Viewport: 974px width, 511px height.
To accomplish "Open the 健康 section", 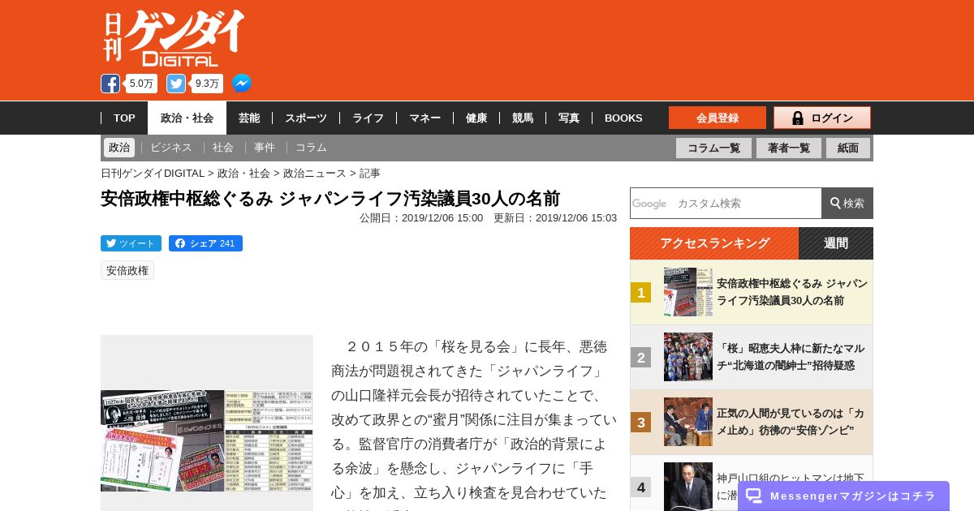I will pos(476,118).
